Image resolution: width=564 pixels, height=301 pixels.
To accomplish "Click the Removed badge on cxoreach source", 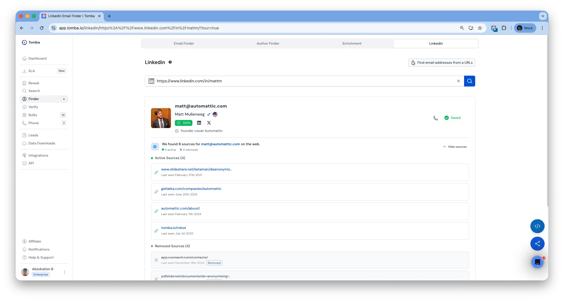I will pos(214,263).
